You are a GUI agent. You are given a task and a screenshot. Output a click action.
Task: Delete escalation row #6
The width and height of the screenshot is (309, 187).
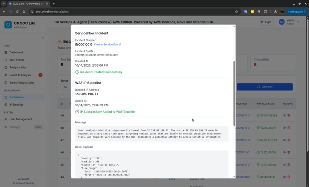pos(289,152)
